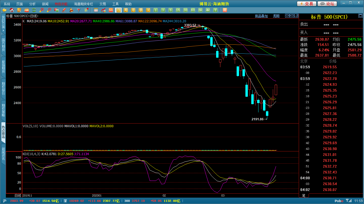Image resolution: width=364 pixels, height=204 pixels.
Task: Switch to 15-minute chart period
Action: (178, 10)
